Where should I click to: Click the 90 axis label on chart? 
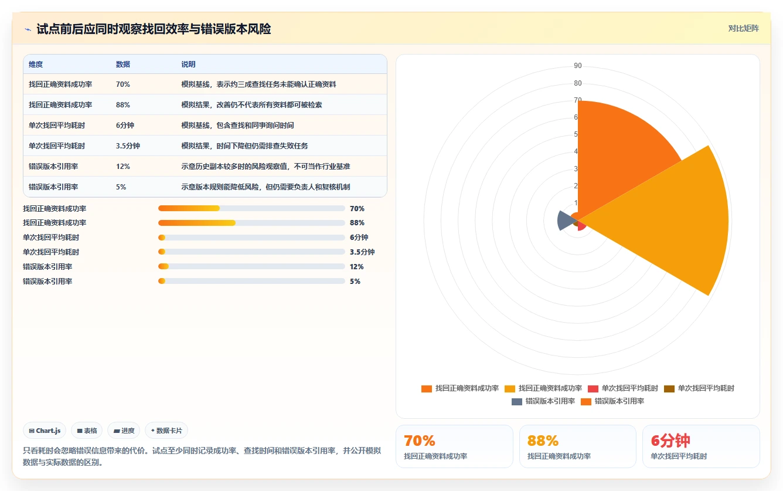point(578,66)
